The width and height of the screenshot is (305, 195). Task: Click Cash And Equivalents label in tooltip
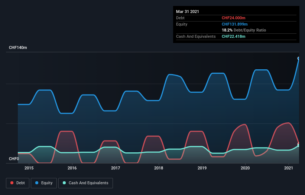[196, 36]
